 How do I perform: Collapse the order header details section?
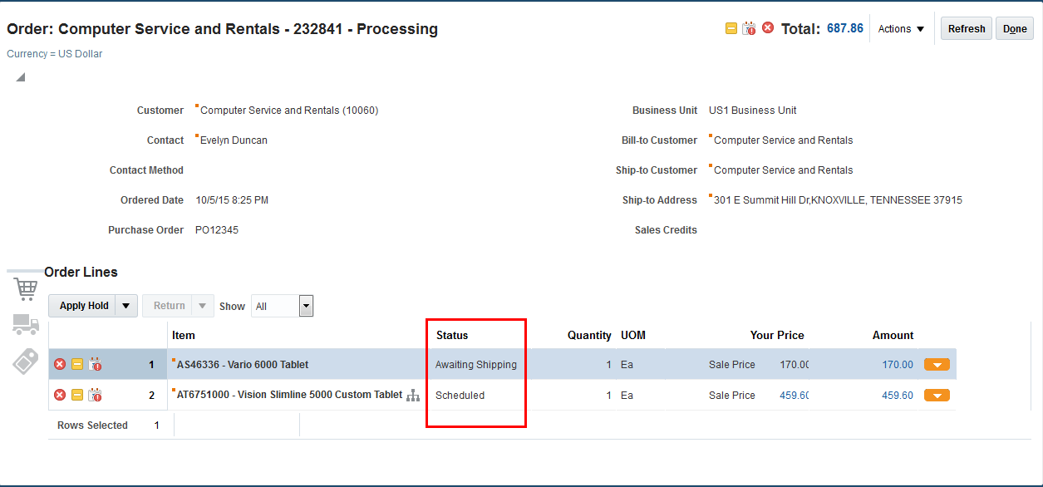[18, 76]
